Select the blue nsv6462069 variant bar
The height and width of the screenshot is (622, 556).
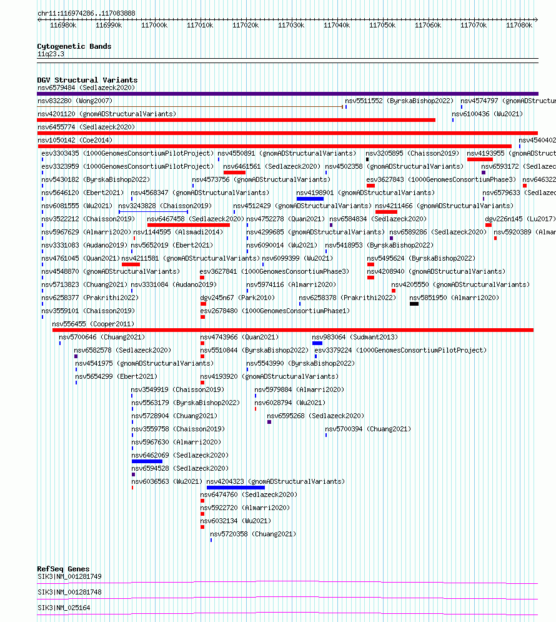(147, 461)
